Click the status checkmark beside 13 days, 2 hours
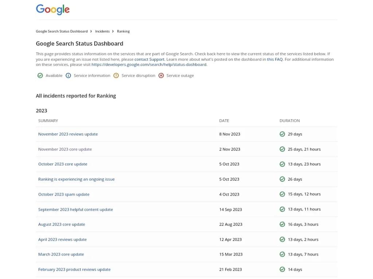The image size is (373, 279). (282, 239)
